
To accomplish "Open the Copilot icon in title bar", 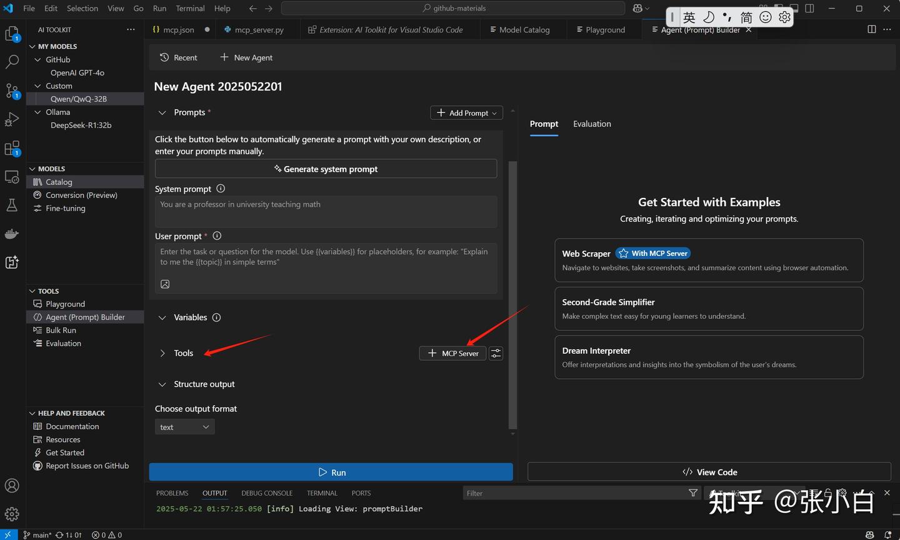I will coord(637,8).
